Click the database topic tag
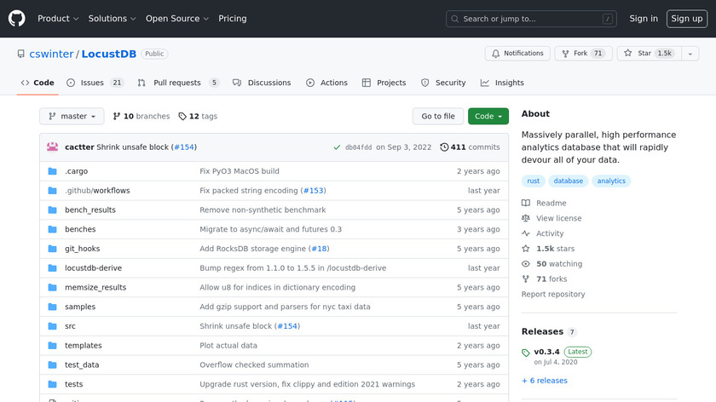The width and height of the screenshot is (716, 402). tap(568, 181)
